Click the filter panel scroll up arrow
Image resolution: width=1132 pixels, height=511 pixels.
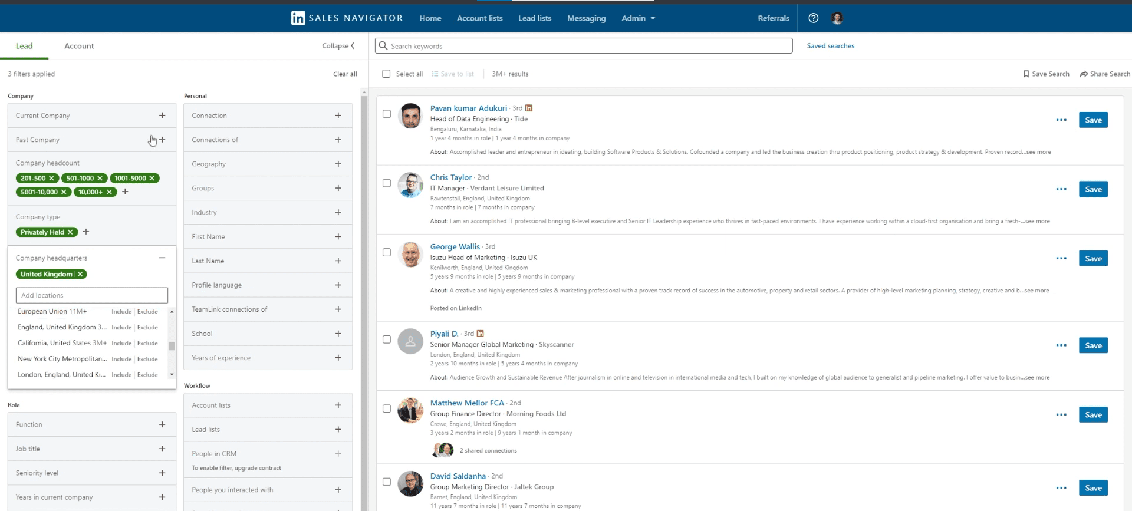pos(364,93)
